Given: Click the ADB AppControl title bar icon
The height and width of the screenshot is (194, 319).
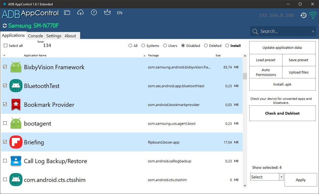Looking at the screenshot, I should point(5,4).
